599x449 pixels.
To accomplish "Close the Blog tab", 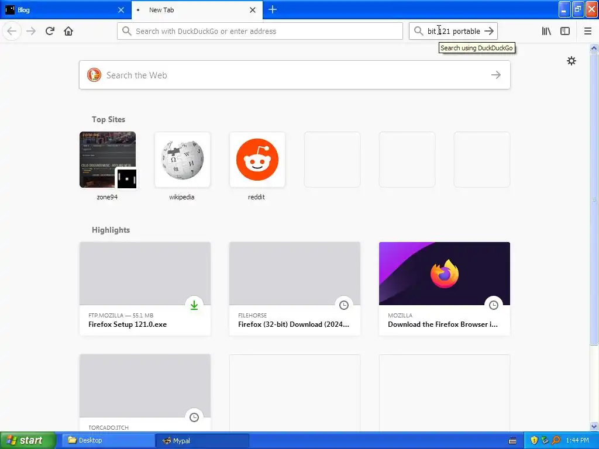I will click(121, 10).
